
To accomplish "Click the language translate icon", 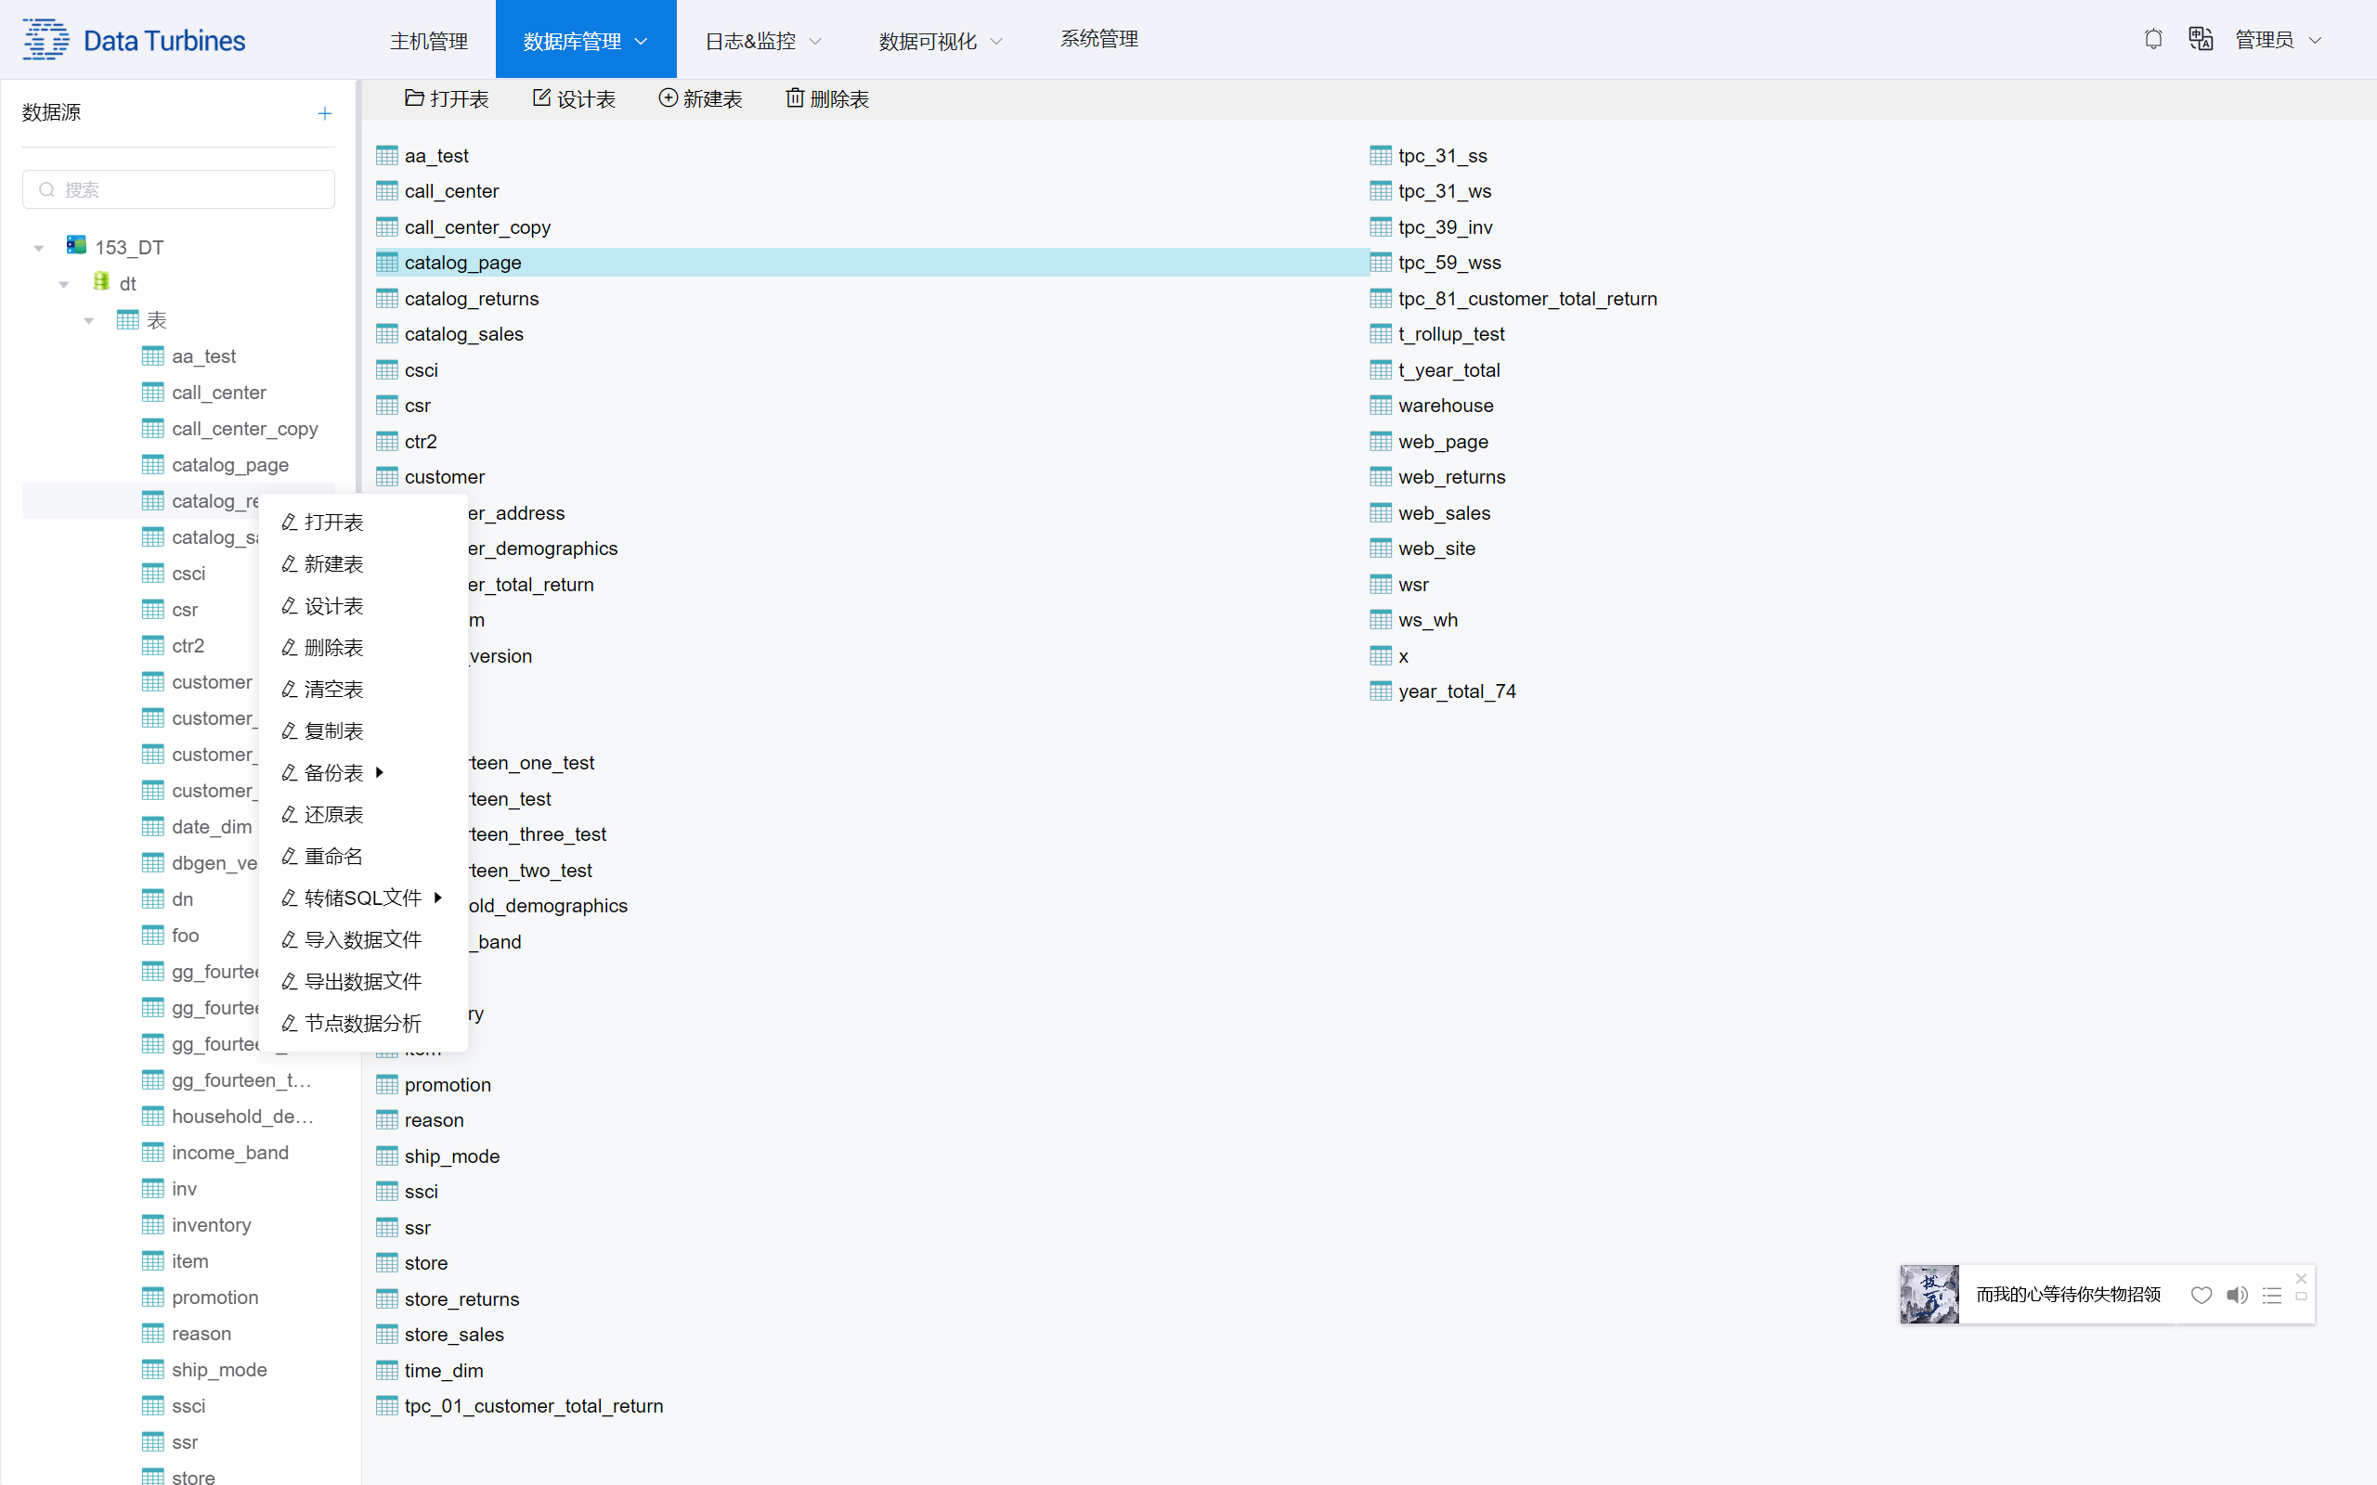I will click(2201, 39).
